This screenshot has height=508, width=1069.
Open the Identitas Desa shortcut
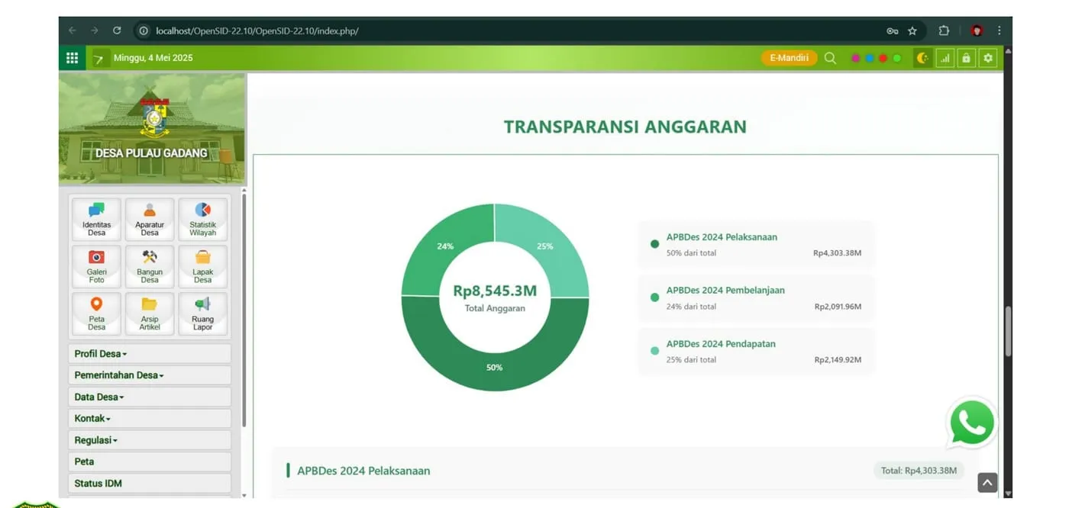click(x=96, y=220)
